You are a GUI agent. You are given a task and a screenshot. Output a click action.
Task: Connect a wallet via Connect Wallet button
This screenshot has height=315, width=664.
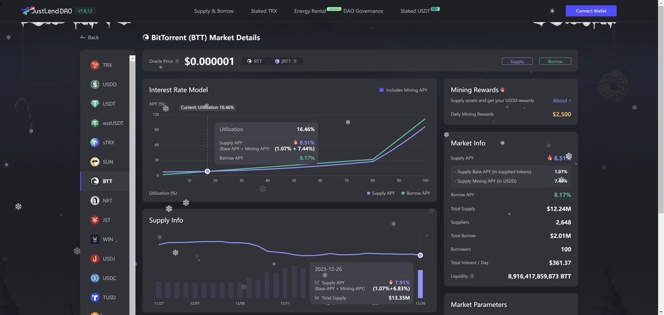coord(591,11)
